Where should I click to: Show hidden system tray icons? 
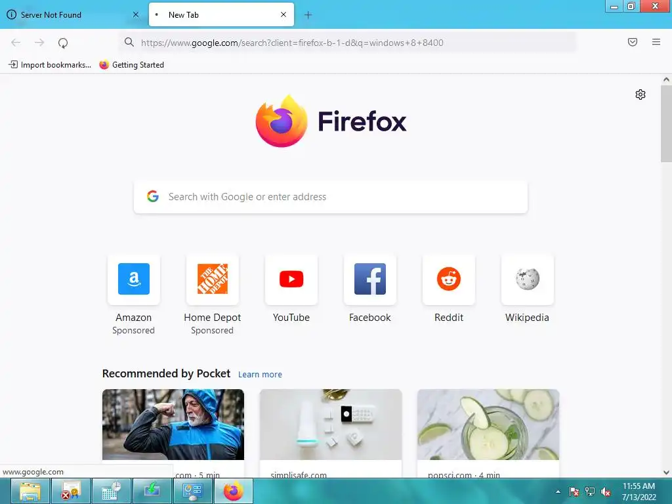click(x=558, y=492)
